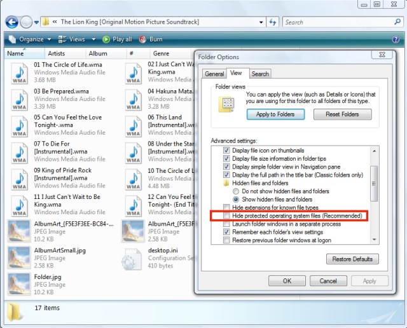Click the Restore Defaults button
407x328 pixels.
(352, 259)
